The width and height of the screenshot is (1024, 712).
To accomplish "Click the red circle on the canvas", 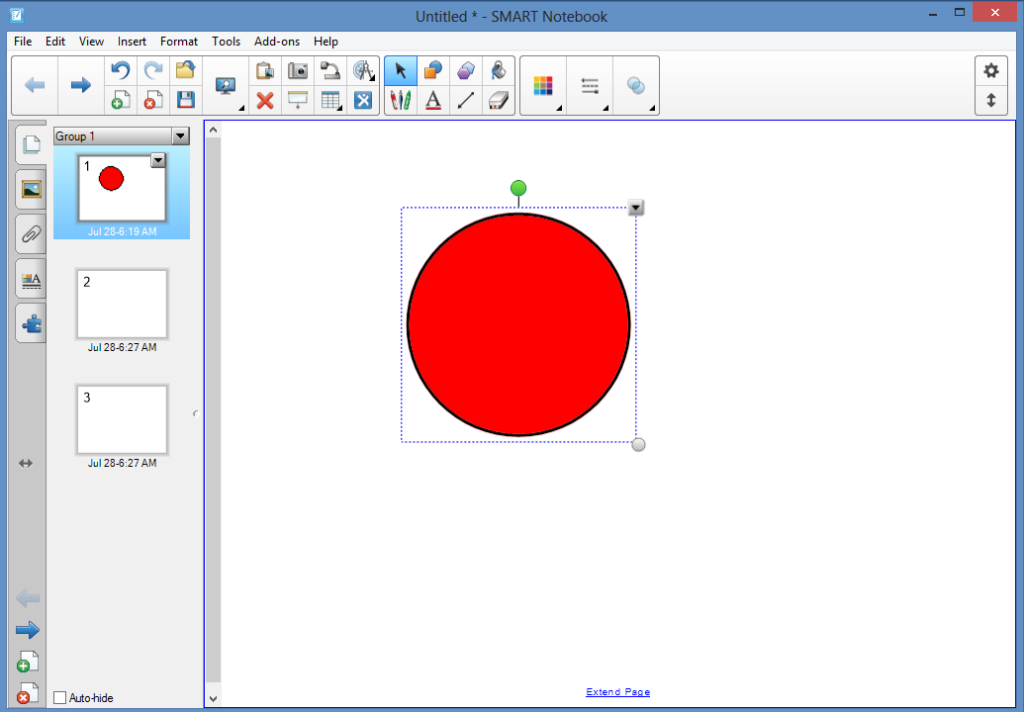I will click(518, 324).
